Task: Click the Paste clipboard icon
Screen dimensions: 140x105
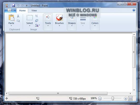Action: pos(11,18)
